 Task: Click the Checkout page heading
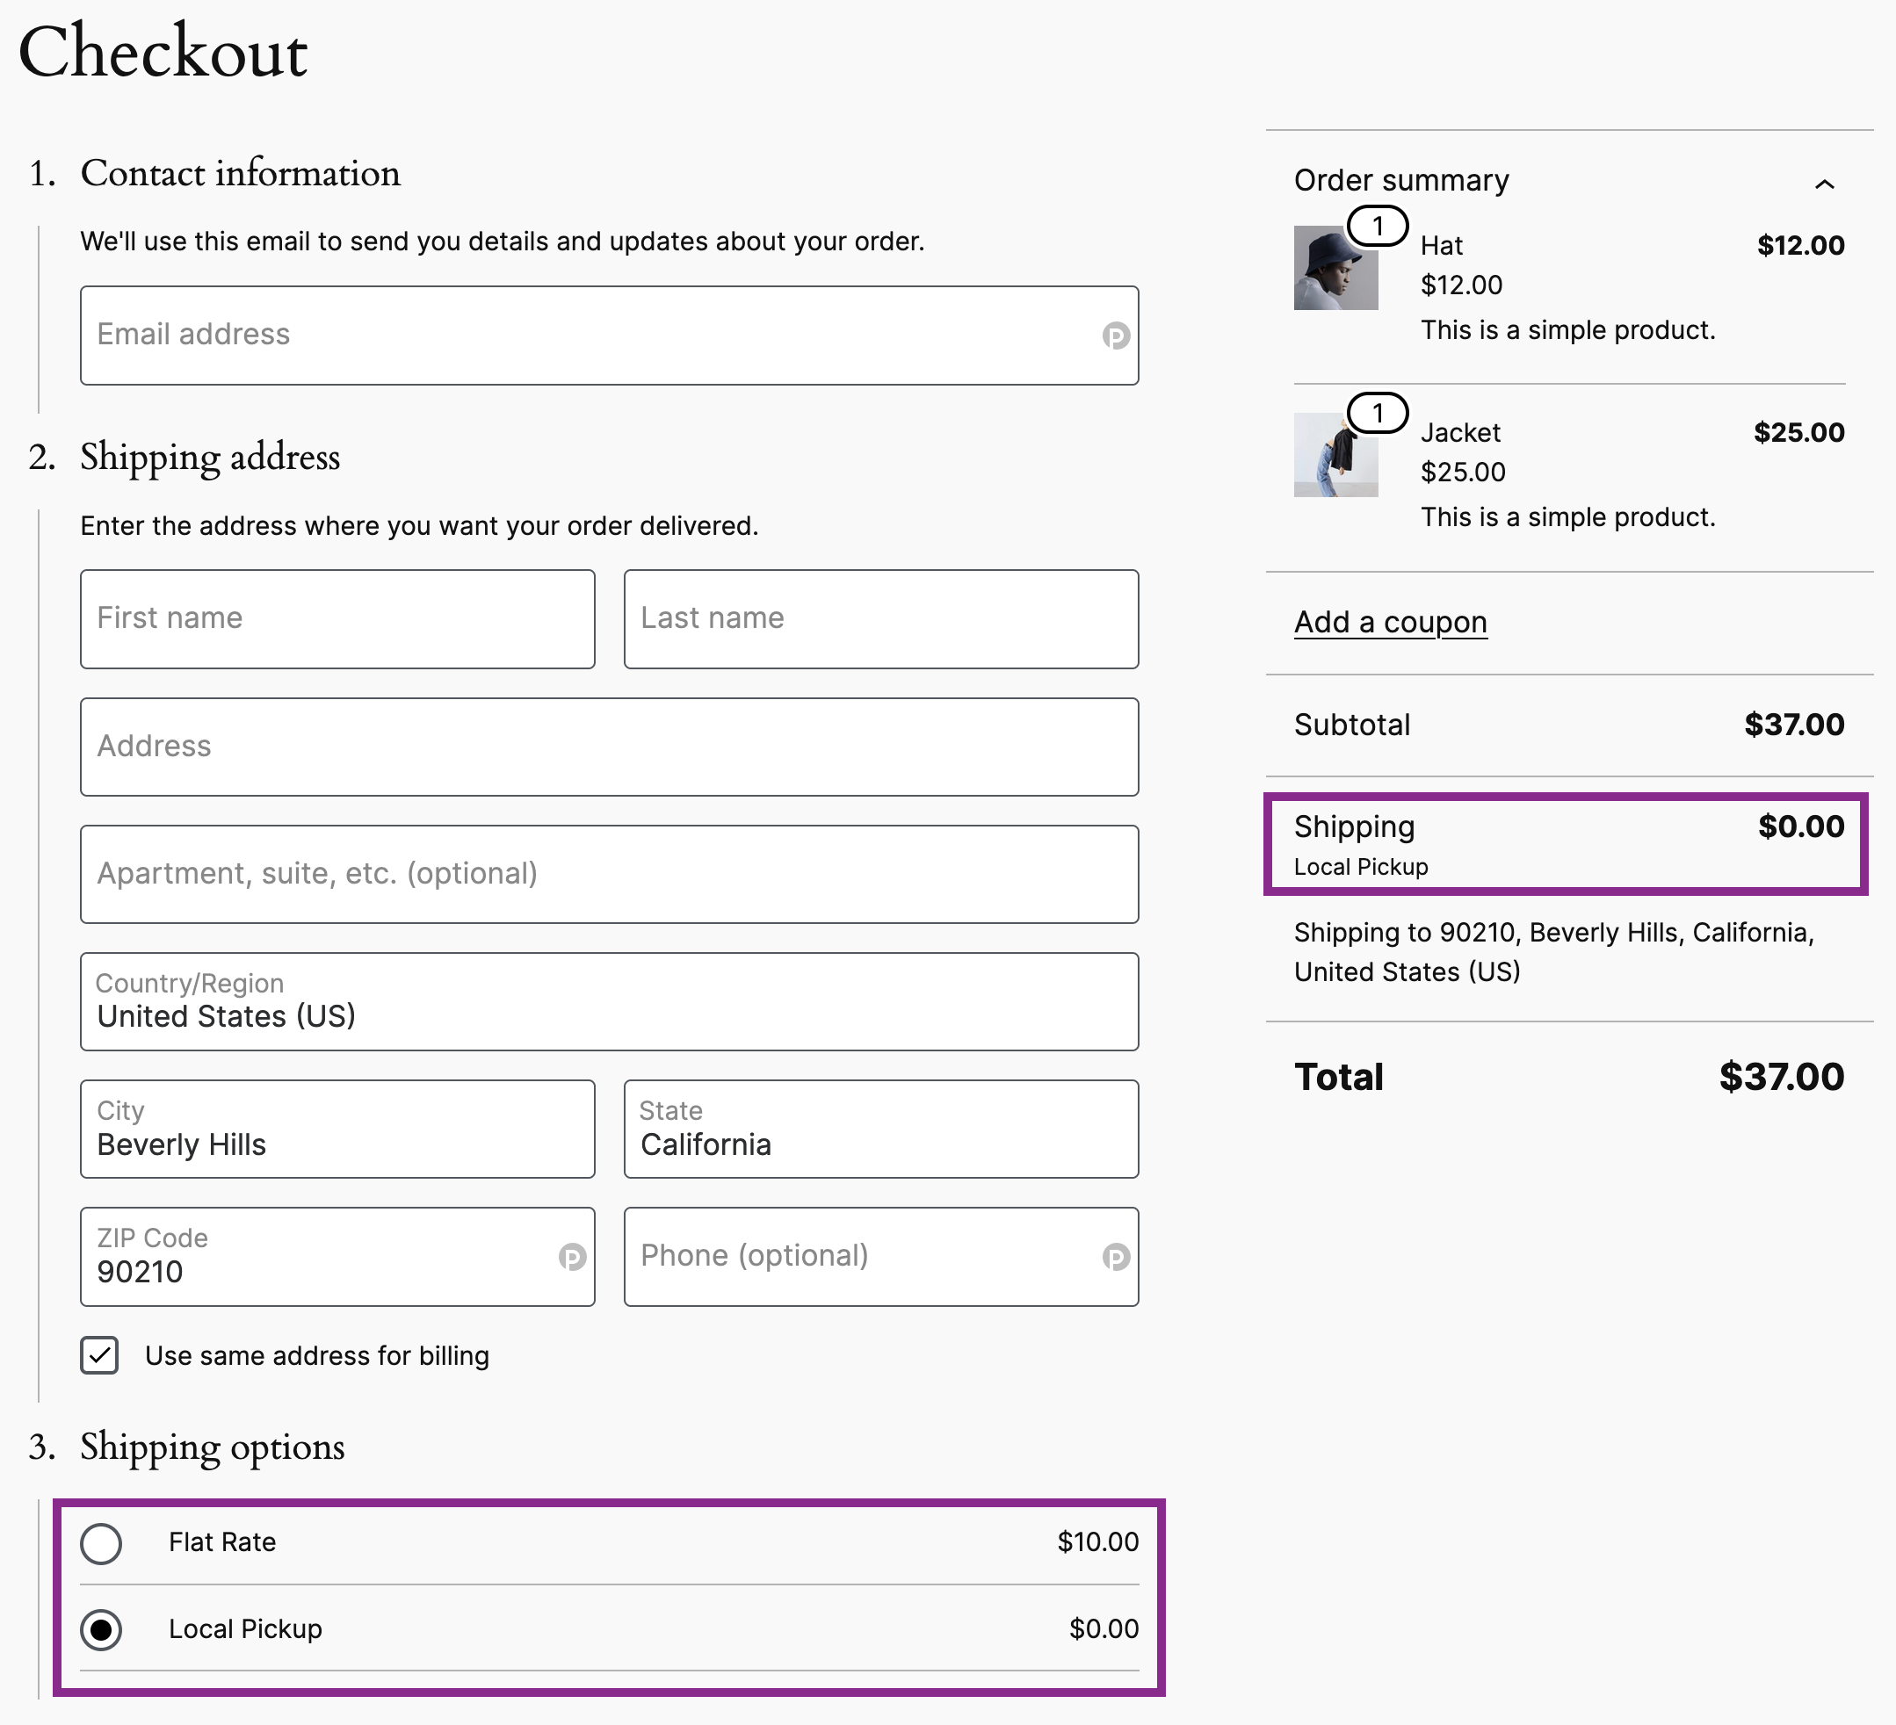click(x=164, y=52)
